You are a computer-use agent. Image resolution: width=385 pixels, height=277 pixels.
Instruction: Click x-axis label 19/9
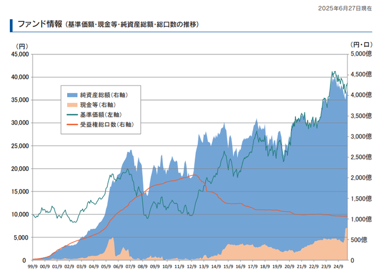(277, 267)
